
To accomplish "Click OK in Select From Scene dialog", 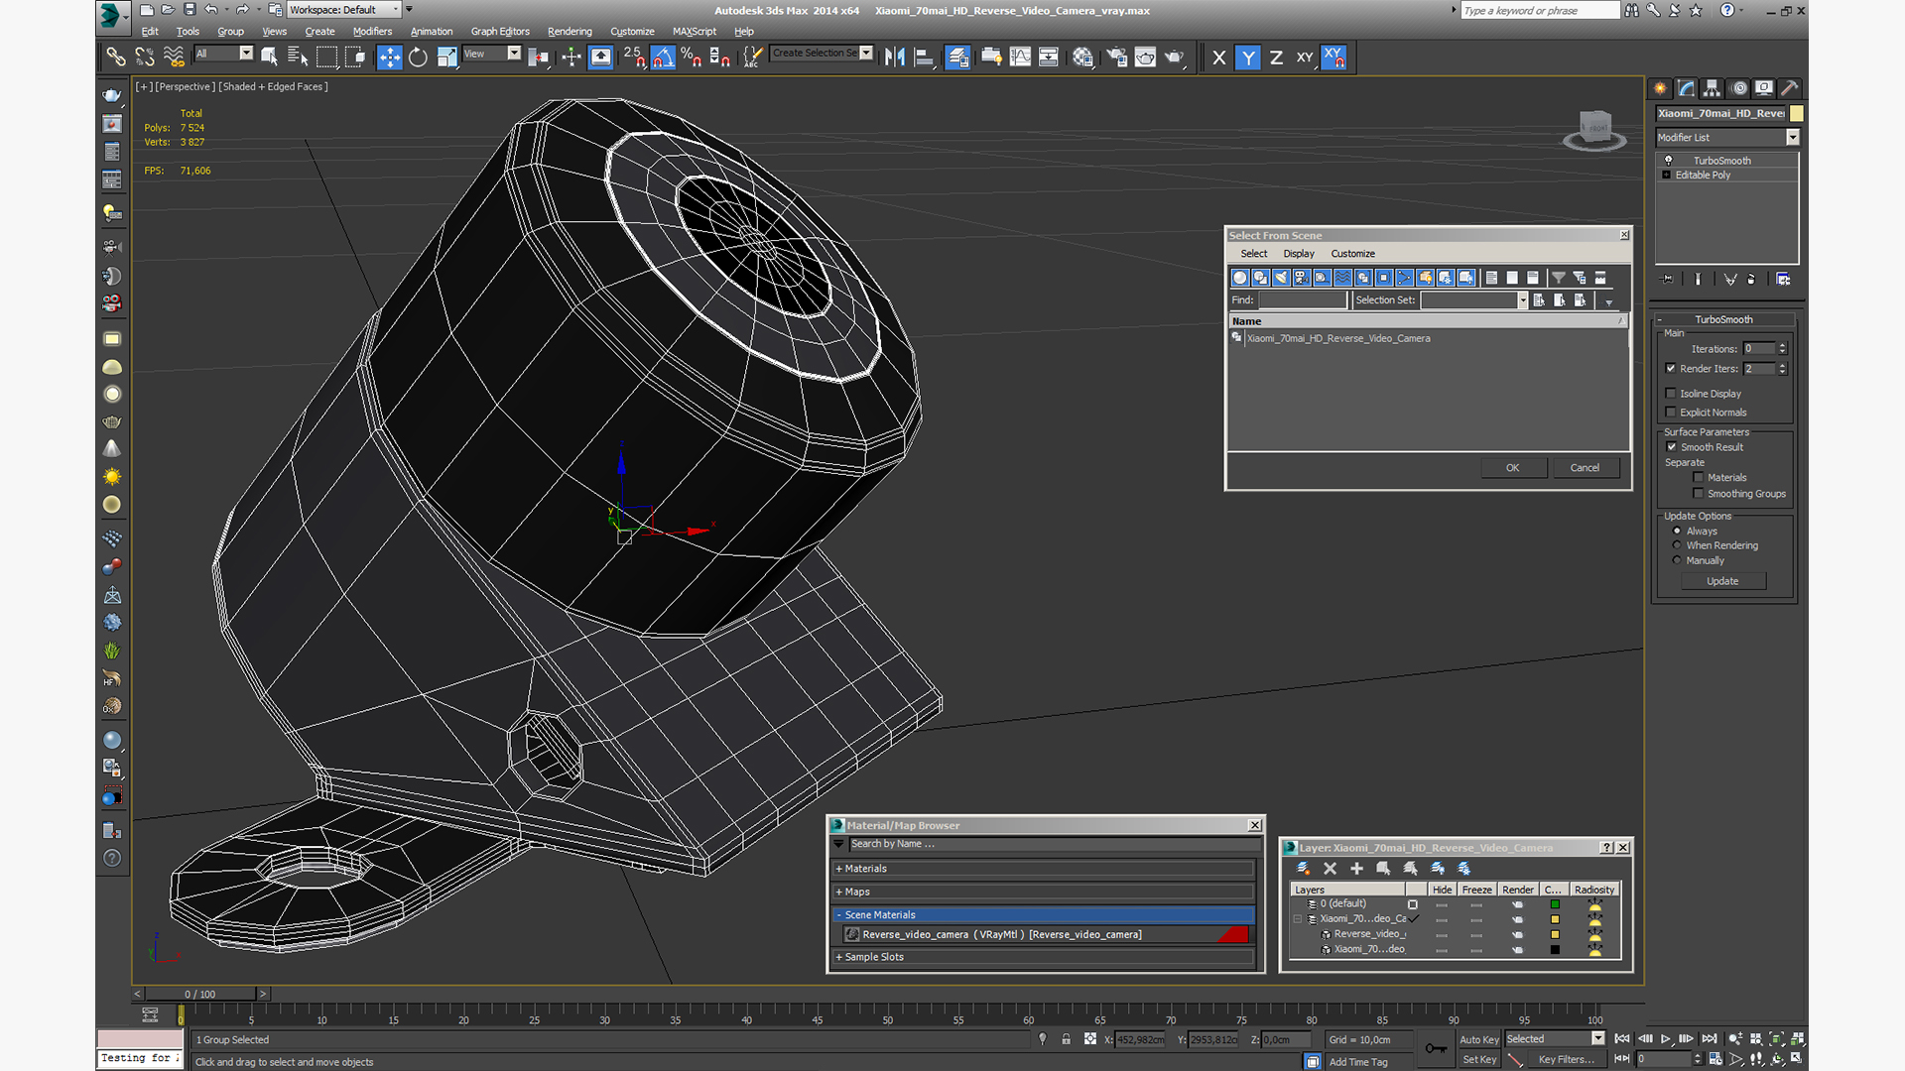I will 1512,468.
